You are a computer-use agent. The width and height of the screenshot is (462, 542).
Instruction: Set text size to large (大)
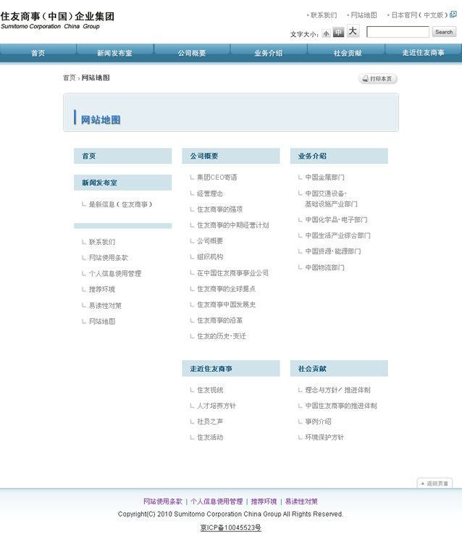click(353, 31)
